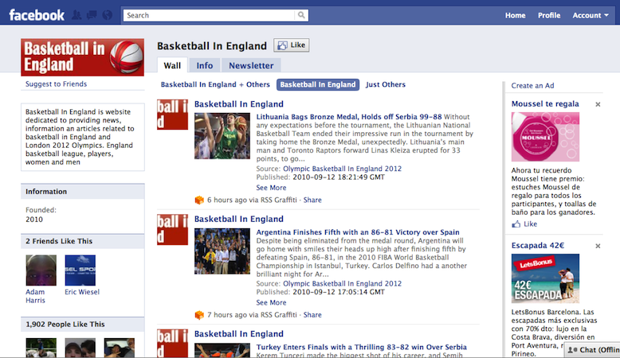
Task: Click the Facebook logo
Action: [x=37, y=15]
